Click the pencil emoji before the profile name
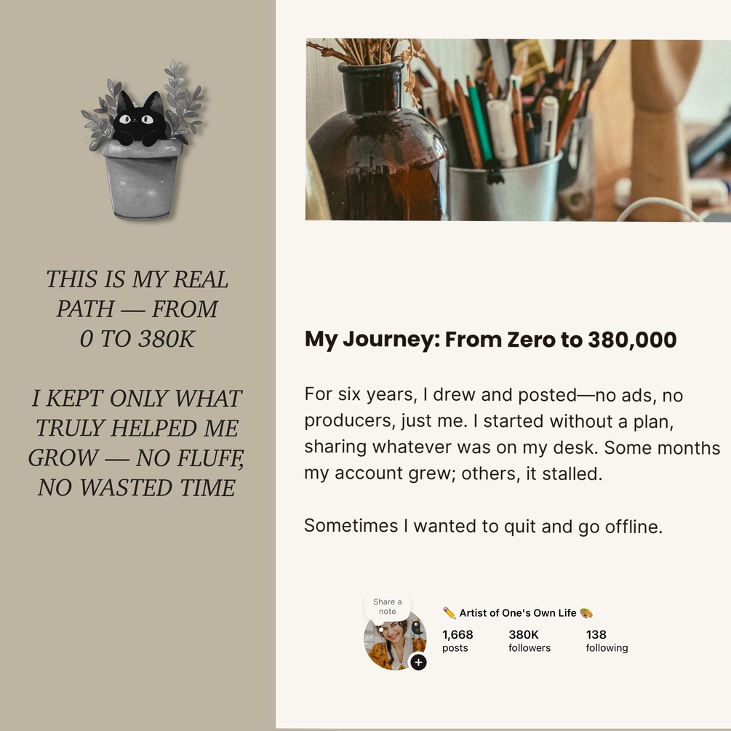This screenshot has height=731, width=731. point(450,613)
